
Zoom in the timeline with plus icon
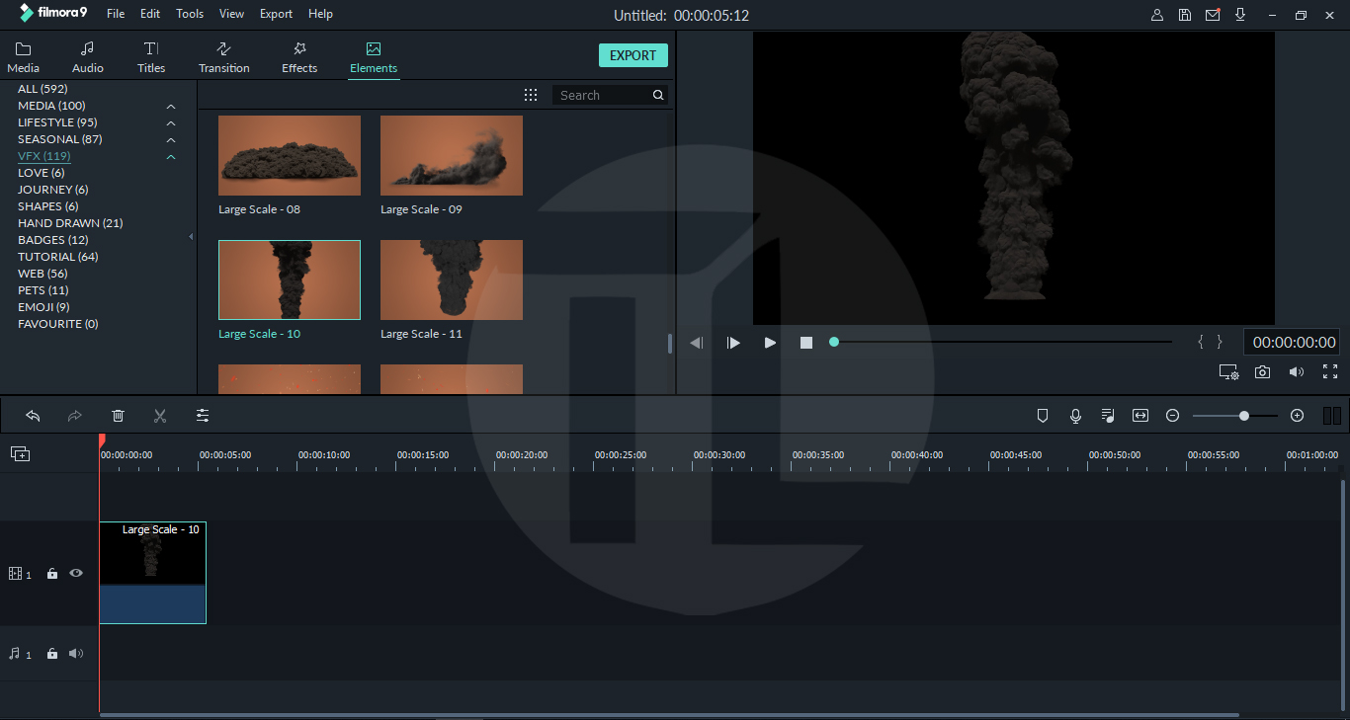click(x=1298, y=416)
